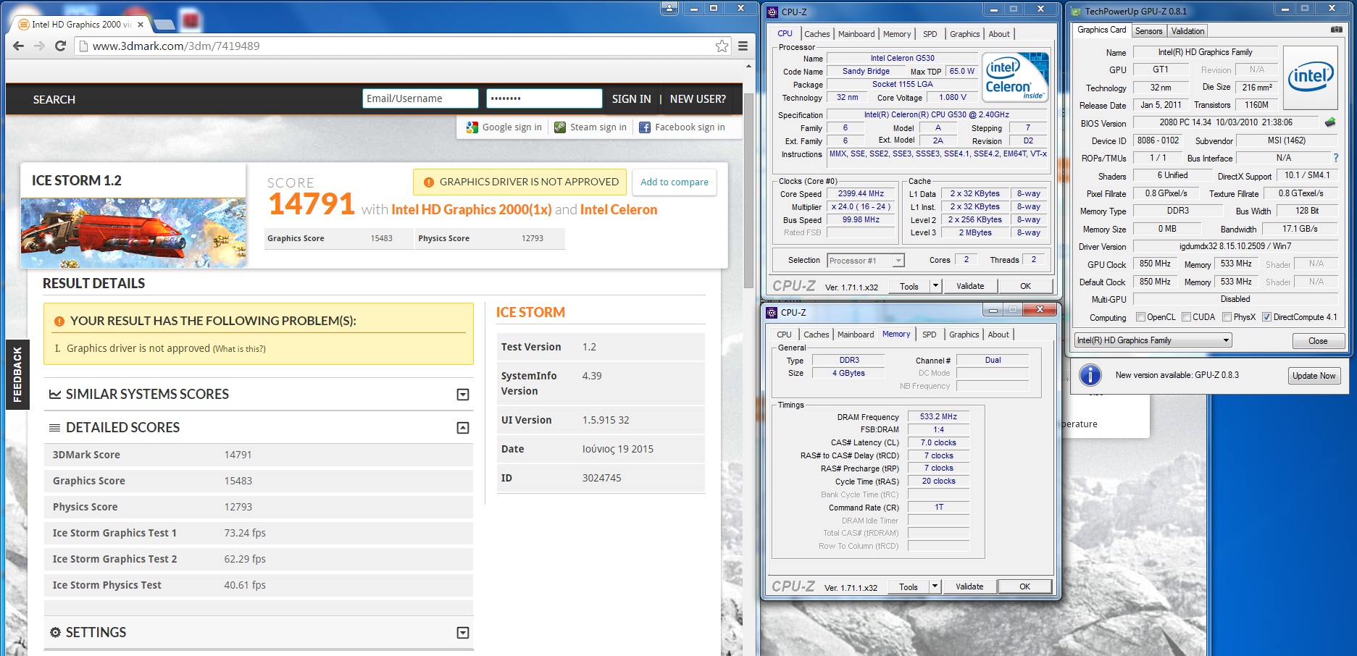Click the Bus Interface question mark in GPU-Z

(x=1336, y=158)
